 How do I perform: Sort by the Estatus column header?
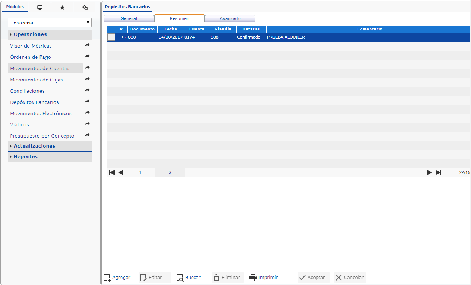251,29
